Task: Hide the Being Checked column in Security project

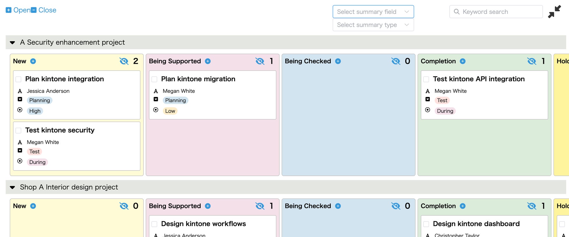Action: coord(396,61)
